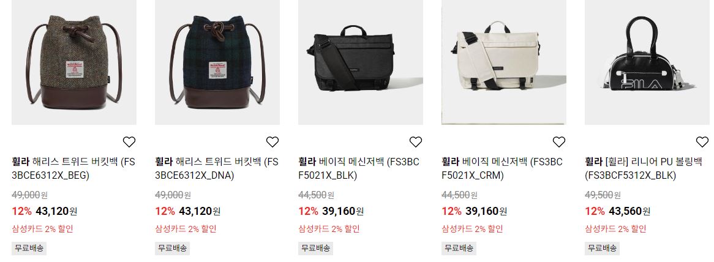Open the black FILA bowling bag image

647,62
